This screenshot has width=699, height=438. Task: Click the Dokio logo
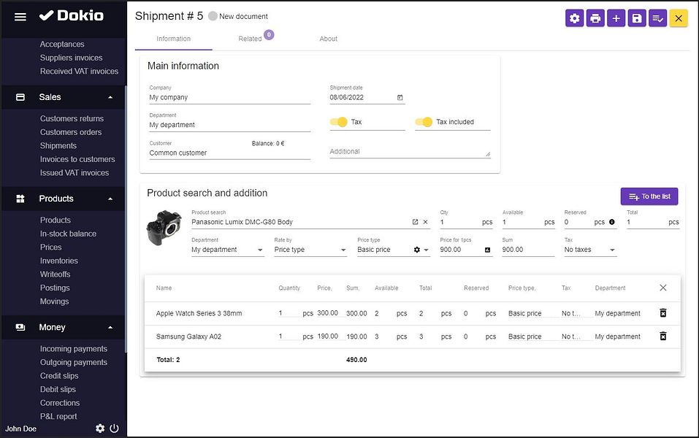point(72,15)
